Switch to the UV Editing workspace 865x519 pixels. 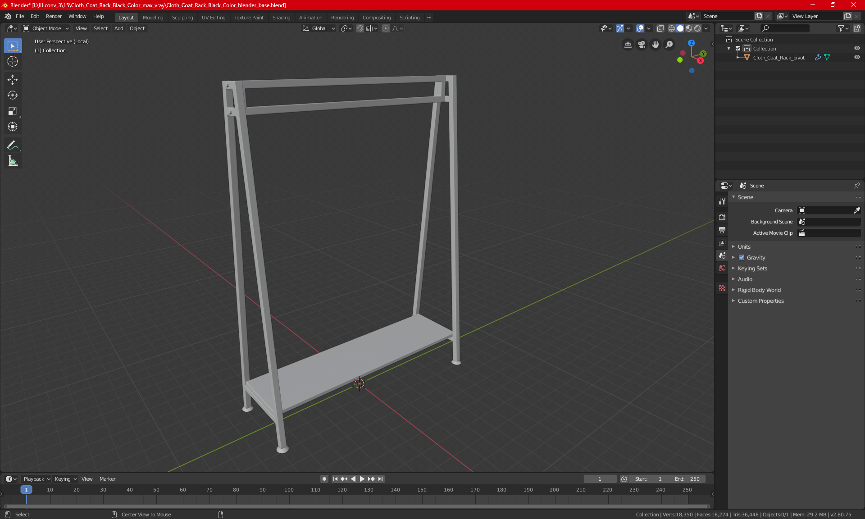[214, 18]
